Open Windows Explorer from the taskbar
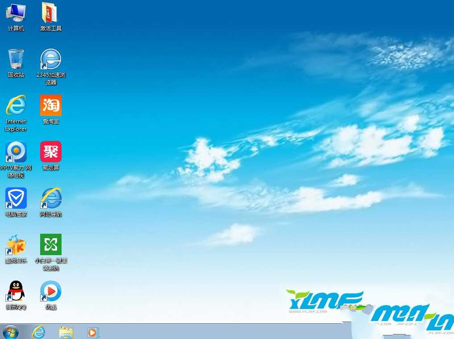454x339 pixels. point(66,332)
